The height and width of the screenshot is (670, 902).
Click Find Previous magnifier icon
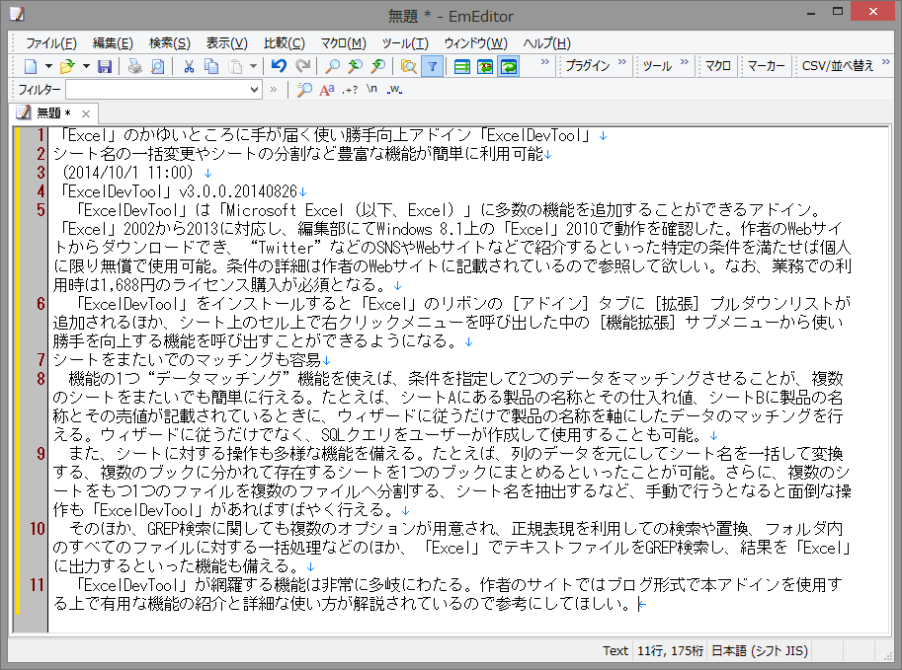[x=355, y=67]
